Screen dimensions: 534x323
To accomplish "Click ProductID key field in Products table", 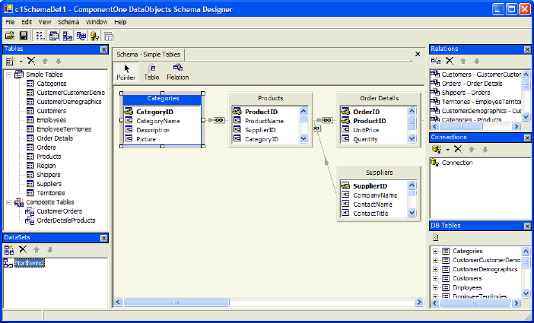I will 261,112.
